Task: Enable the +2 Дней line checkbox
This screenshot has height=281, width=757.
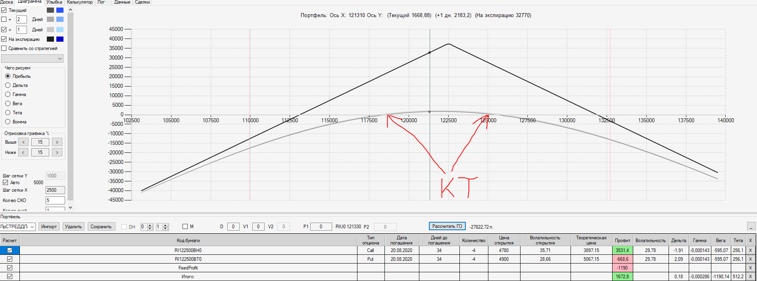Action: pos(4,19)
